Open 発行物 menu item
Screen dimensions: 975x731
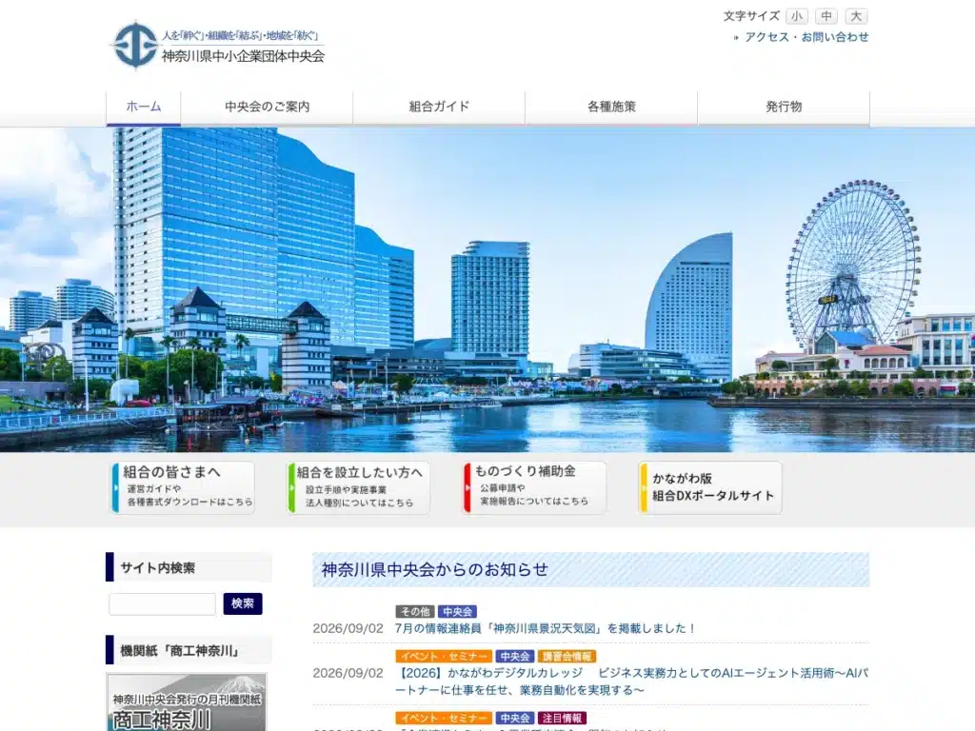[x=784, y=107]
